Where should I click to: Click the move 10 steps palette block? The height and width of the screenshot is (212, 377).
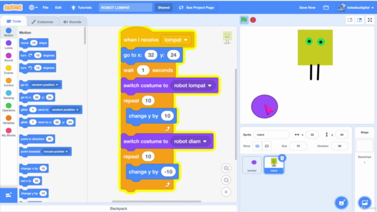pyautogui.click(x=34, y=43)
